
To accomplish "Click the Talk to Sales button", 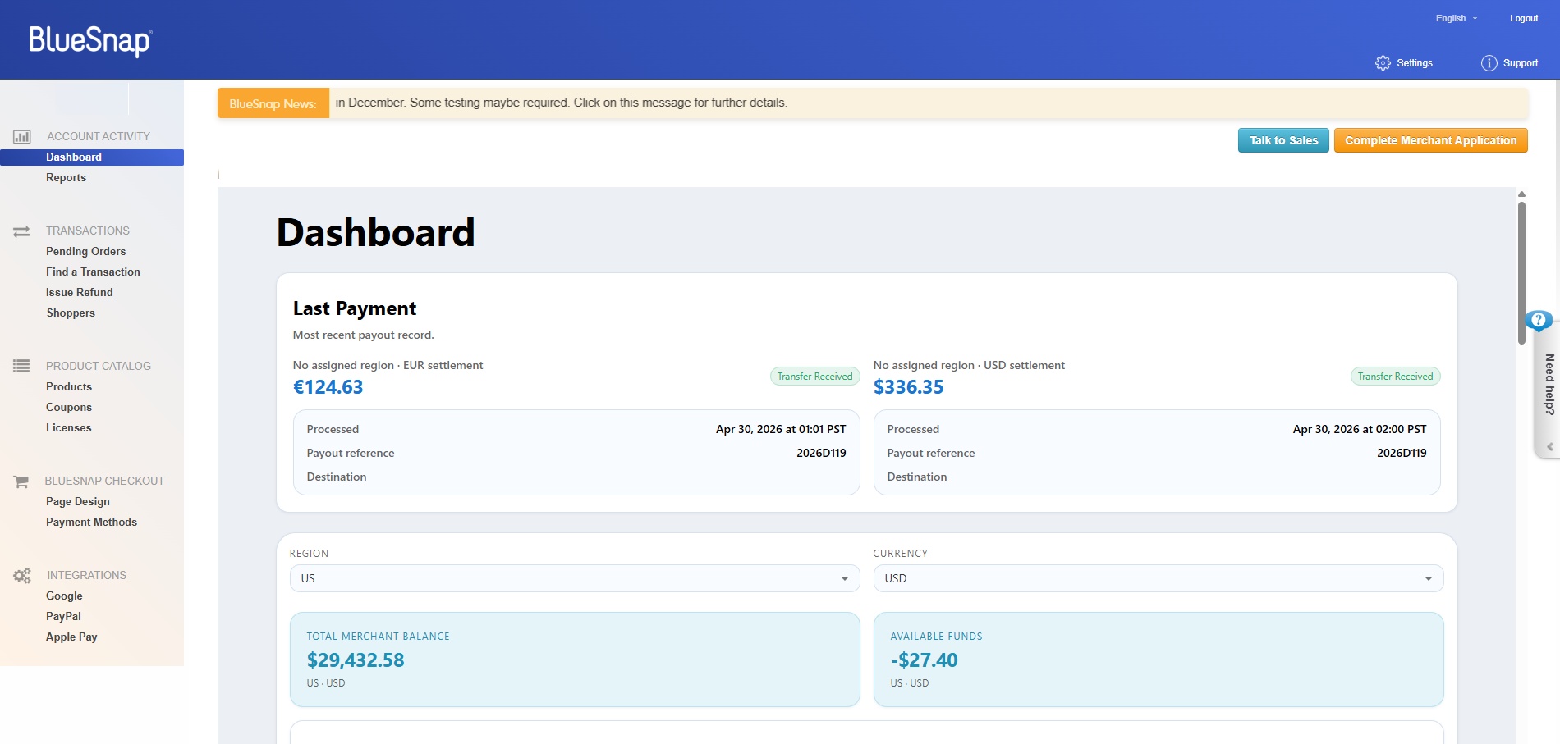I will tap(1283, 140).
